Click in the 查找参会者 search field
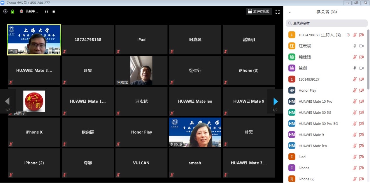370x183 pixels. click(327, 23)
